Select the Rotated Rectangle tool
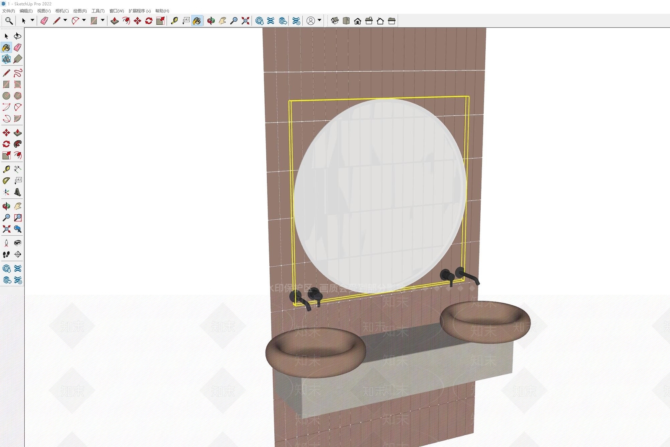670x447 pixels. pyautogui.click(x=18, y=84)
